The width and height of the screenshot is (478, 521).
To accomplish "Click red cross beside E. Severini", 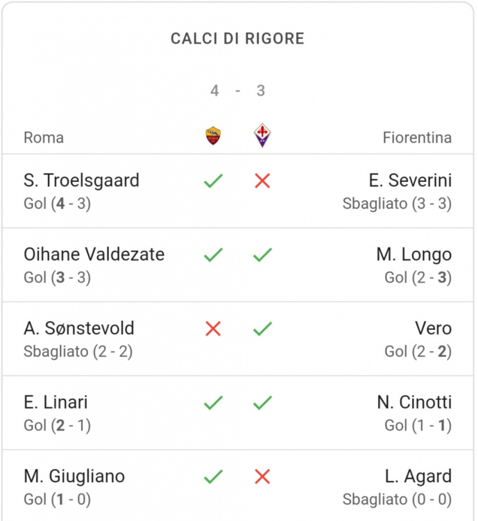I will [262, 181].
